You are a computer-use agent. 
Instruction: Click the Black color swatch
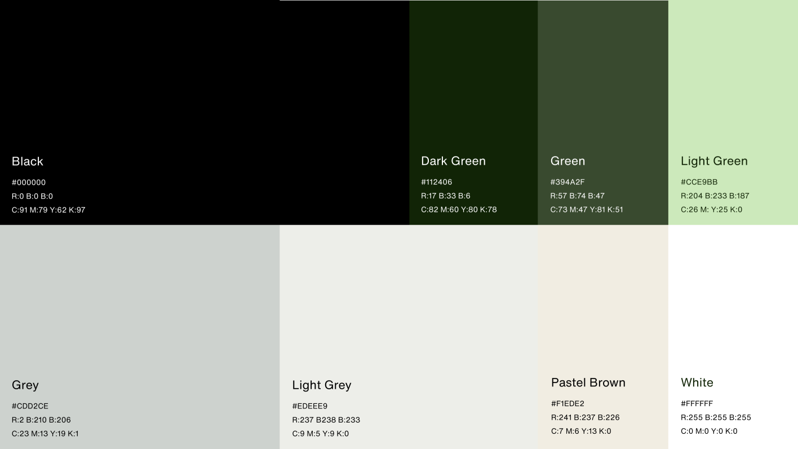click(x=203, y=85)
